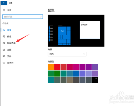Click the Colors palette icon
This screenshot has height=106, width=136.
4,36
